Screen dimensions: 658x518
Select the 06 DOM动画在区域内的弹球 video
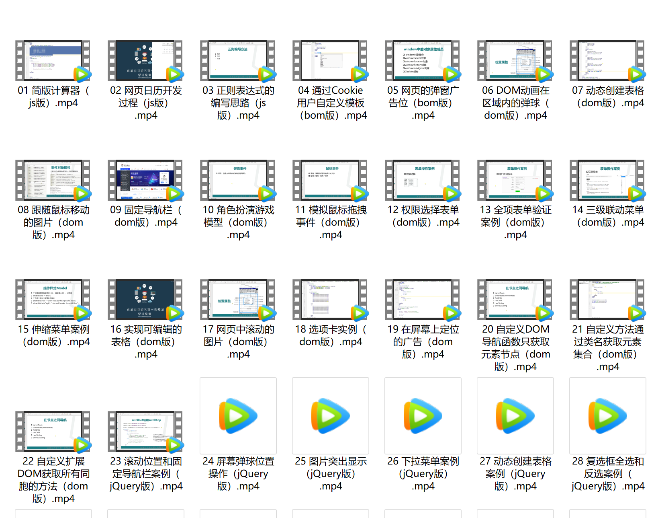tap(515, 61)
